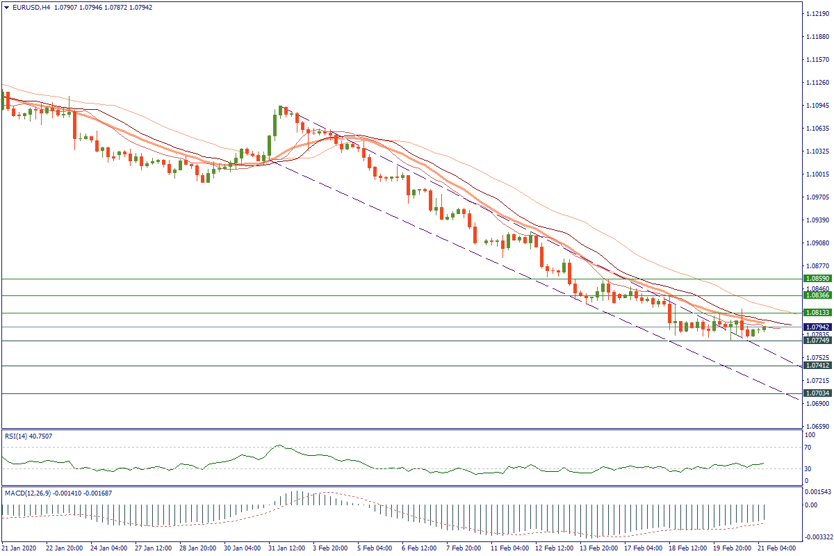
Task: Select the 1.08366 green price label
Action: point(817,295)
